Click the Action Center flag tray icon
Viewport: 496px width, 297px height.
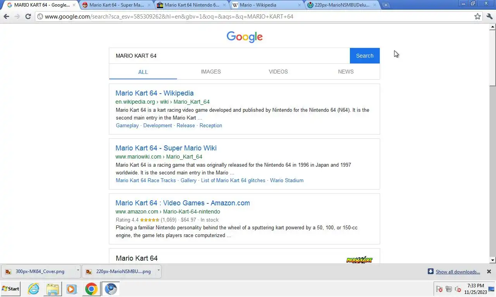439,289
